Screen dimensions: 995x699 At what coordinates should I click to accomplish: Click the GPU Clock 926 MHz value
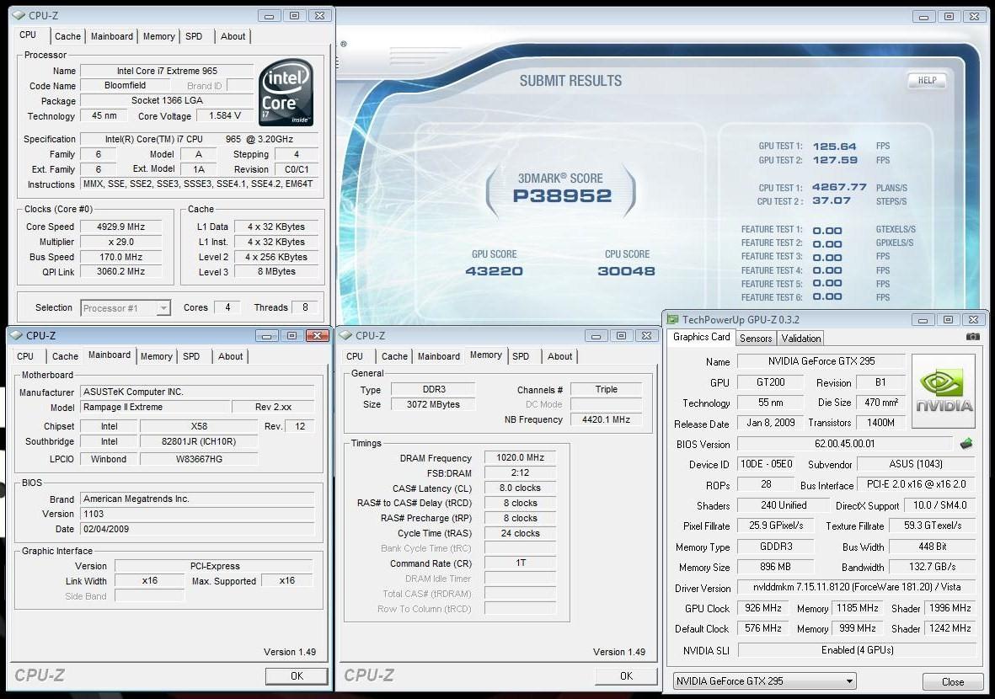click(x=762, y=608)
